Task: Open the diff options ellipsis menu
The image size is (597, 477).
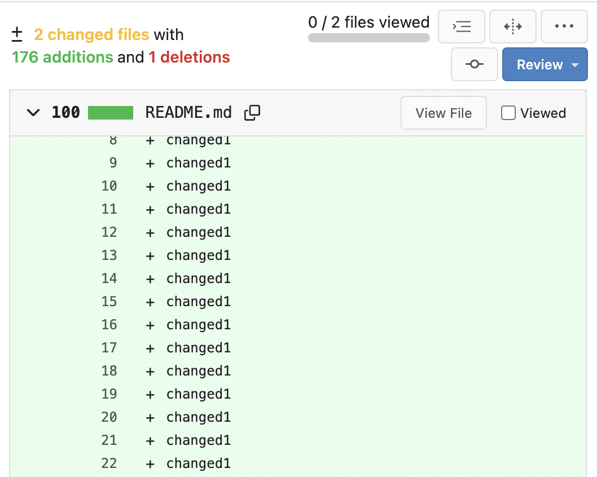Action: 564,26
